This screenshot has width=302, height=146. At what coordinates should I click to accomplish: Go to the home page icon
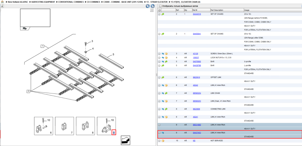point(2,2)
